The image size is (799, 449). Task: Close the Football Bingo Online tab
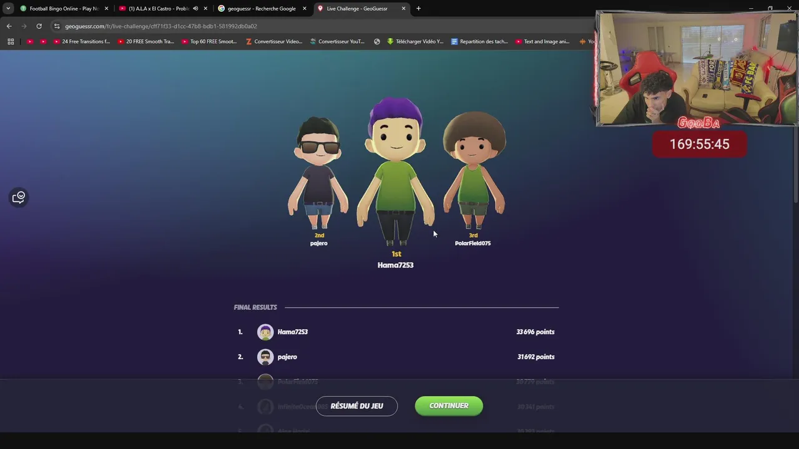coord(106,9)
